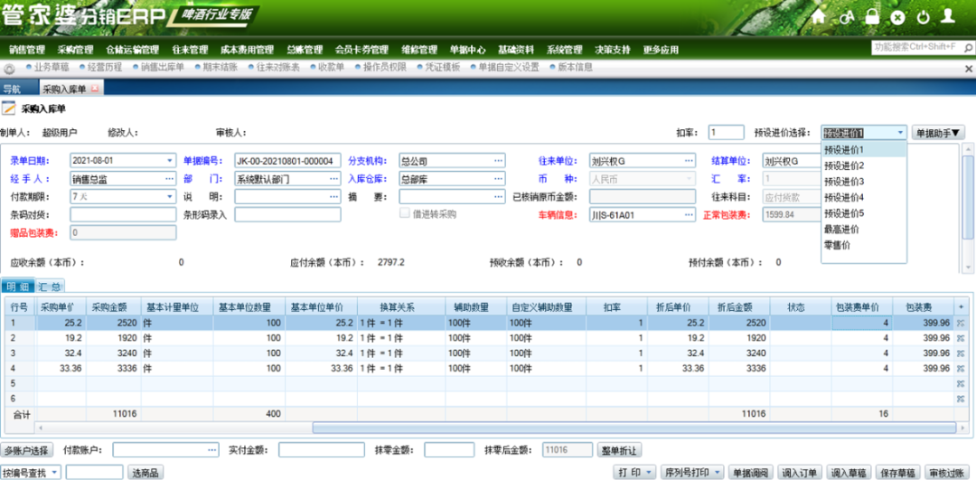
Task: Click the 实付金额 input field
Action: coord(321,449)
